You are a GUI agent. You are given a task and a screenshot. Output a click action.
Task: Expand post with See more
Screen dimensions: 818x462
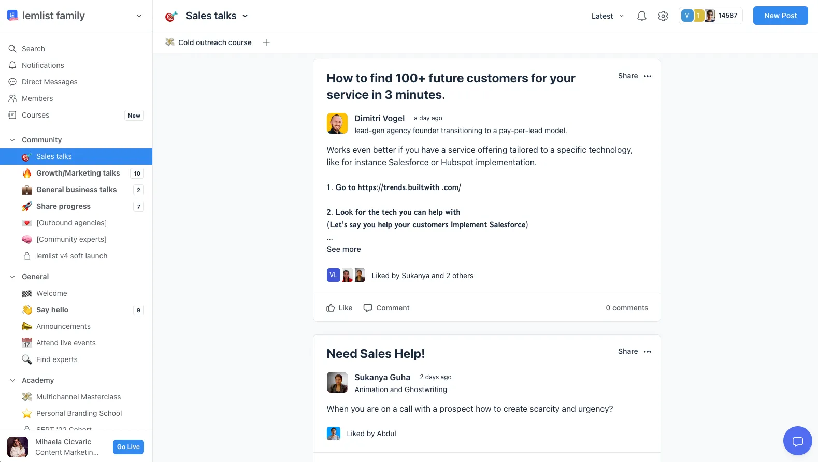(343, 249)
